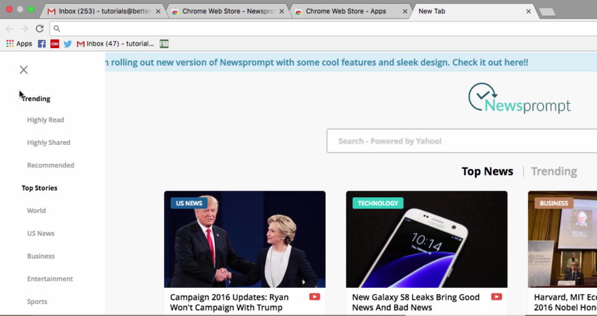Click the US NEWS category badge

tap(189, 203)
